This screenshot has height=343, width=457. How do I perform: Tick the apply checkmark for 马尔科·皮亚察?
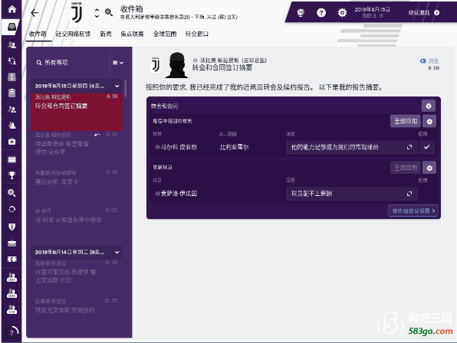426,147
